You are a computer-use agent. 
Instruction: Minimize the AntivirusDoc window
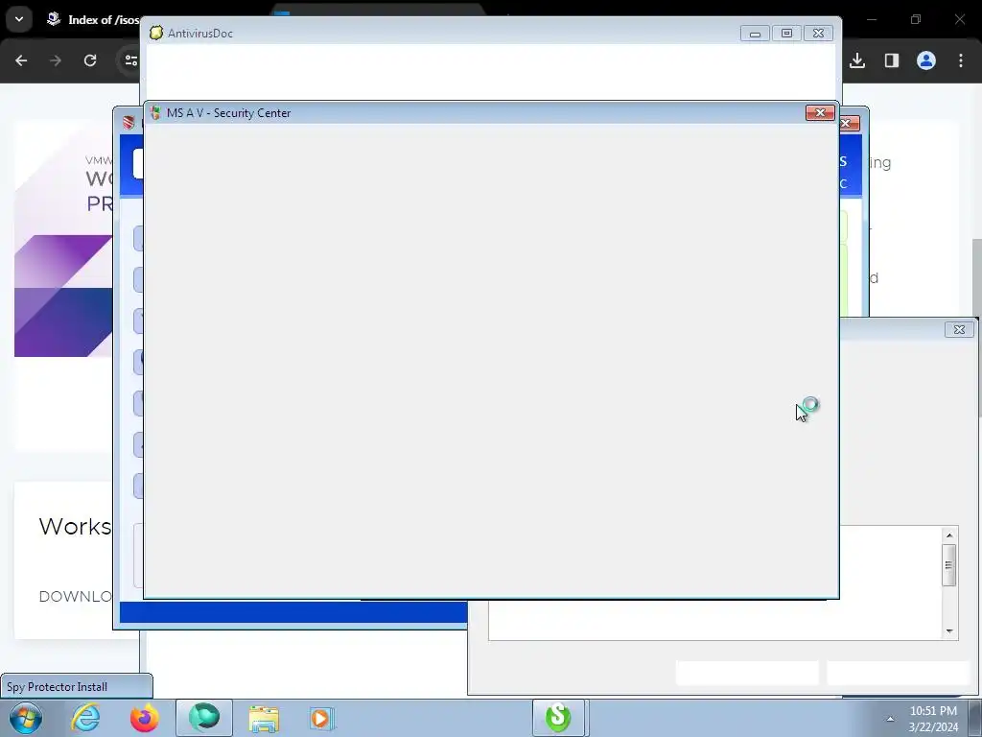tap(755, 34)
